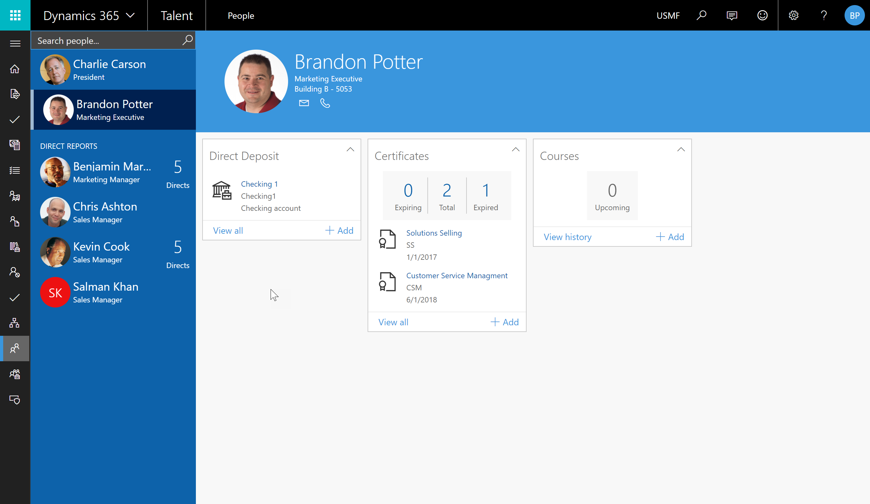Click the smiley feedback icon
The image size is (870, 504).
[762, 15]
